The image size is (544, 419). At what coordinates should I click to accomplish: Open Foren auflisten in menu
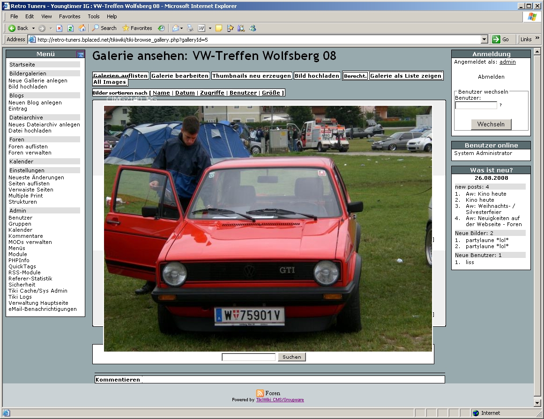[28, 147]
